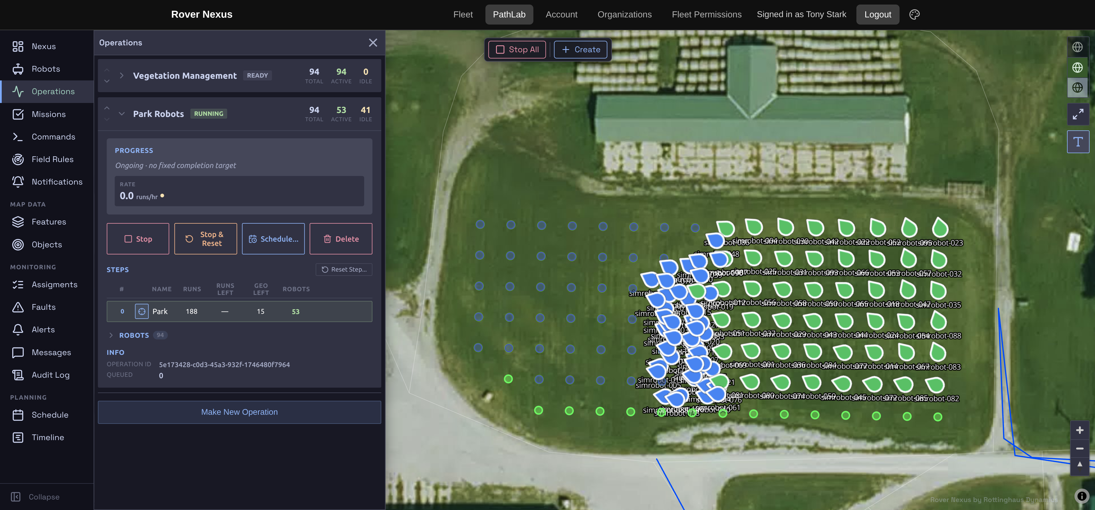Toggle map text labels with T icon
This screenshot has height=510, width=1095.
[1078, 142]
